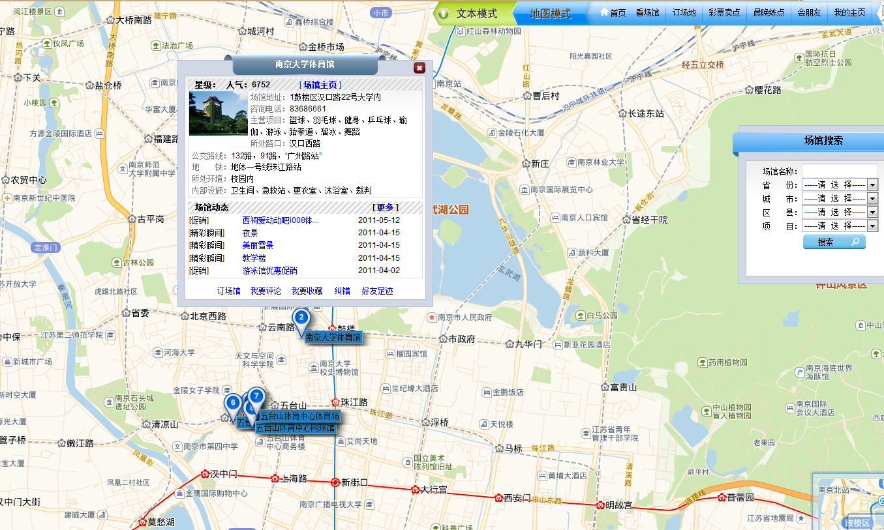
Task: Close the 南京大学体育馆 info popup
Action: tap(419, 68)
